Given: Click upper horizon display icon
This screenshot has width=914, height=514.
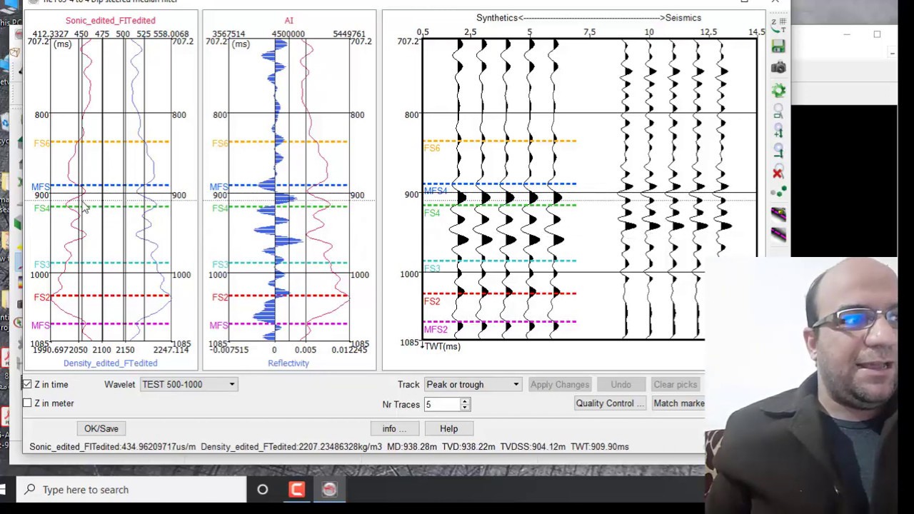Looking at the screenshot, I should click(x=778, y=213).
